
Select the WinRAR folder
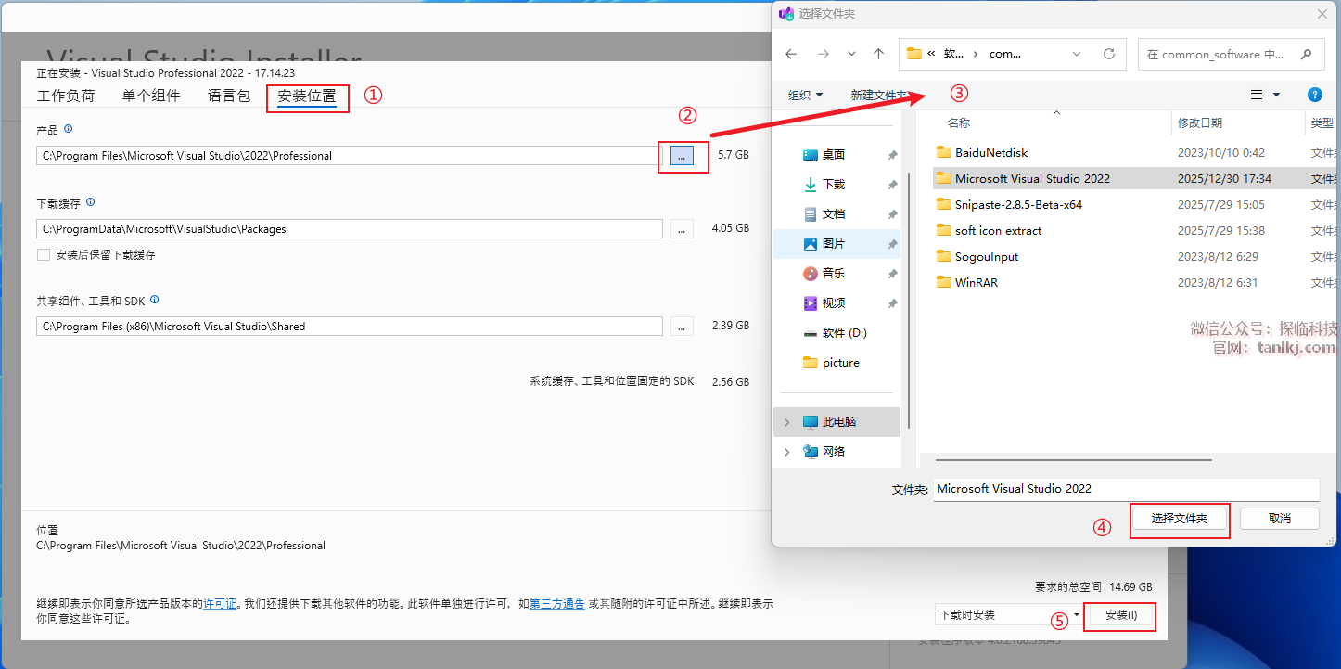coord(976,282)
